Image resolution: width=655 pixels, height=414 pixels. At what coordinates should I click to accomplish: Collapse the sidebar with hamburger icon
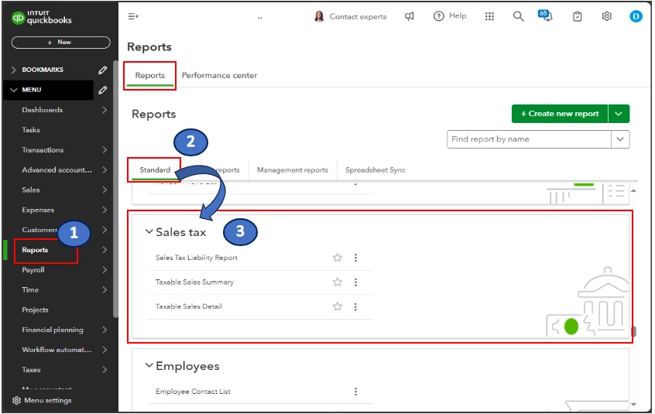pyautogui.click(x=133, y=16)
